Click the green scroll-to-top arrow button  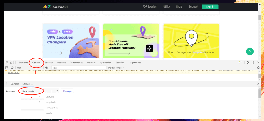click(250, 52)
